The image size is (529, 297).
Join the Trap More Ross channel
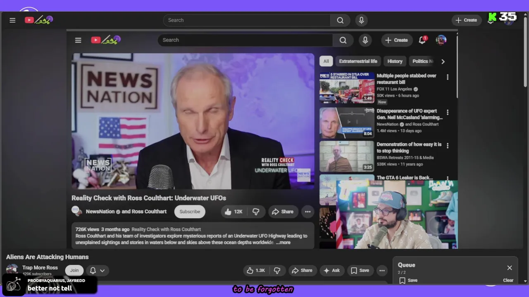click(74, 271)
